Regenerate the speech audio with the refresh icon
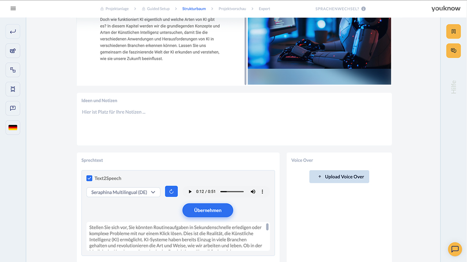This screenshot has width=467, height=262. click(171, 191)
